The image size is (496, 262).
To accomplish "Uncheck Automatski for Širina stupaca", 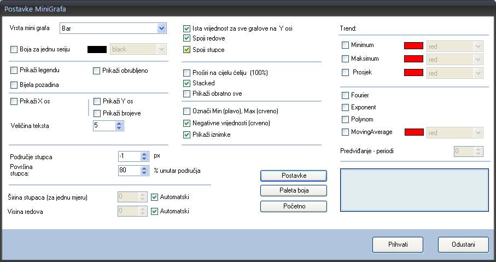I will tap(154, 197).
